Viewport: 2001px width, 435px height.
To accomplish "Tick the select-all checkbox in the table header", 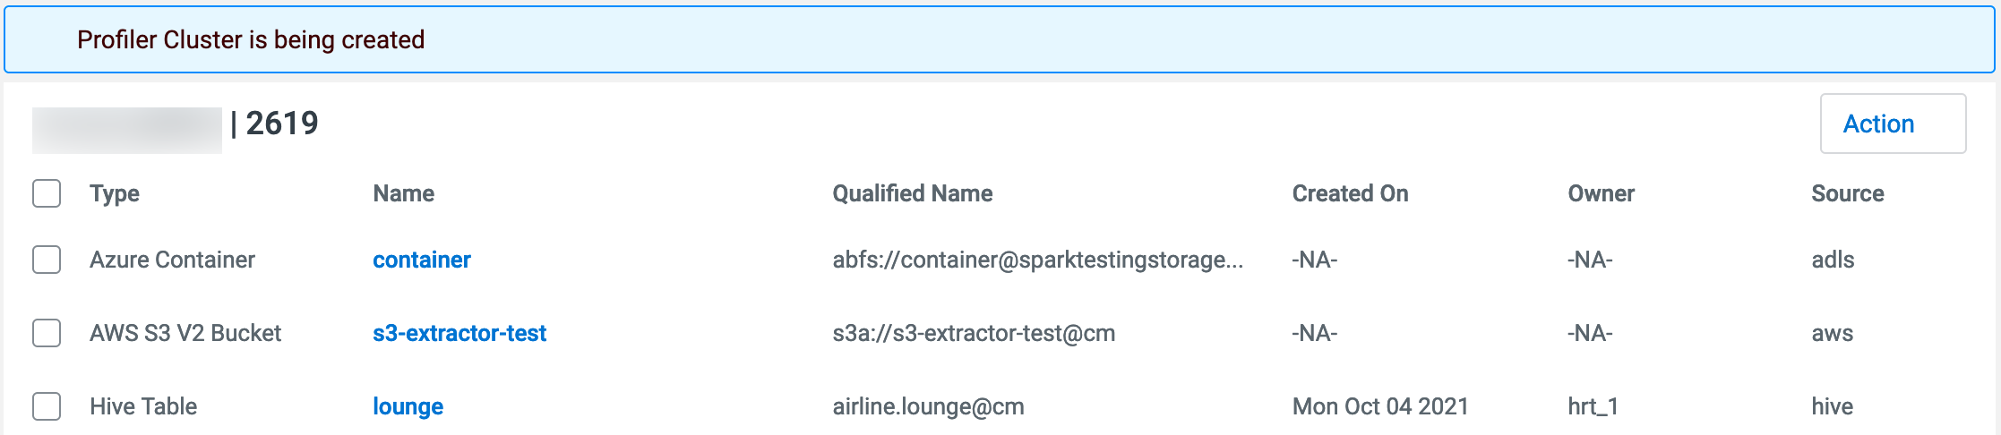I will point(47,193).
